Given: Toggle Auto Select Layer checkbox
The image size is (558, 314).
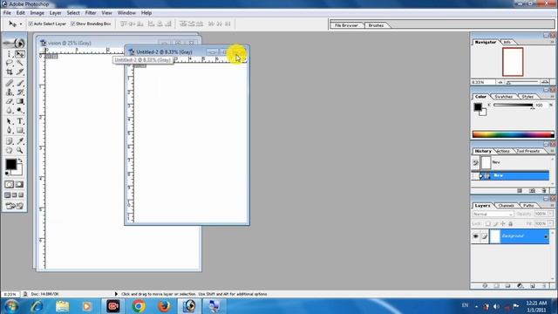Looking at the screenshot, I should coord(31,24).
